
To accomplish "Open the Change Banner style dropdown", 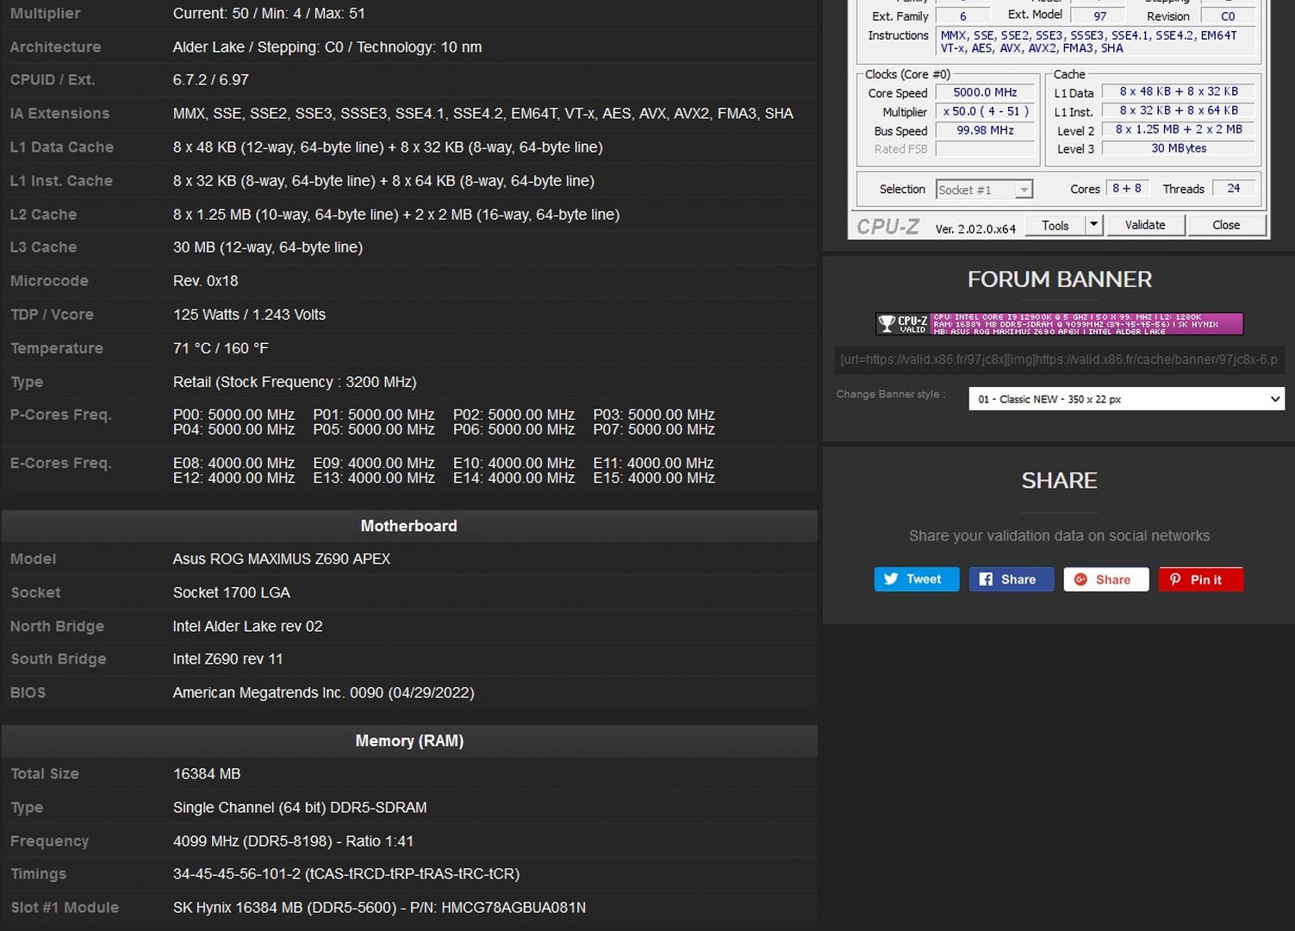I will point(1127,399).
